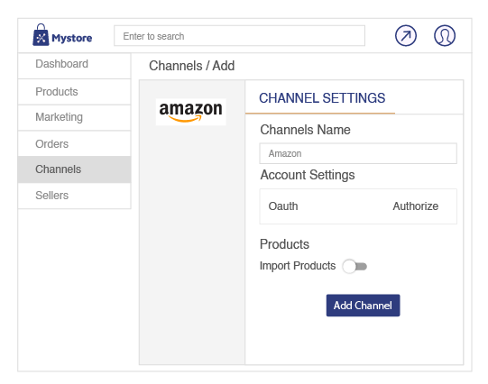Open Sellers in the sidebar
The width and height of the screenshot is (488, 384).
coord(74,196)
